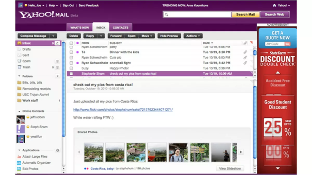Screen dimensions: 312x175
Task: Switch to the Contacts tab
Action: (x=120, y=27)
